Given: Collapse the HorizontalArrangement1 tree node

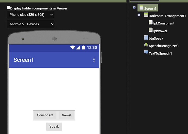Looking at the screenshot, I should [x=139, y=15].
